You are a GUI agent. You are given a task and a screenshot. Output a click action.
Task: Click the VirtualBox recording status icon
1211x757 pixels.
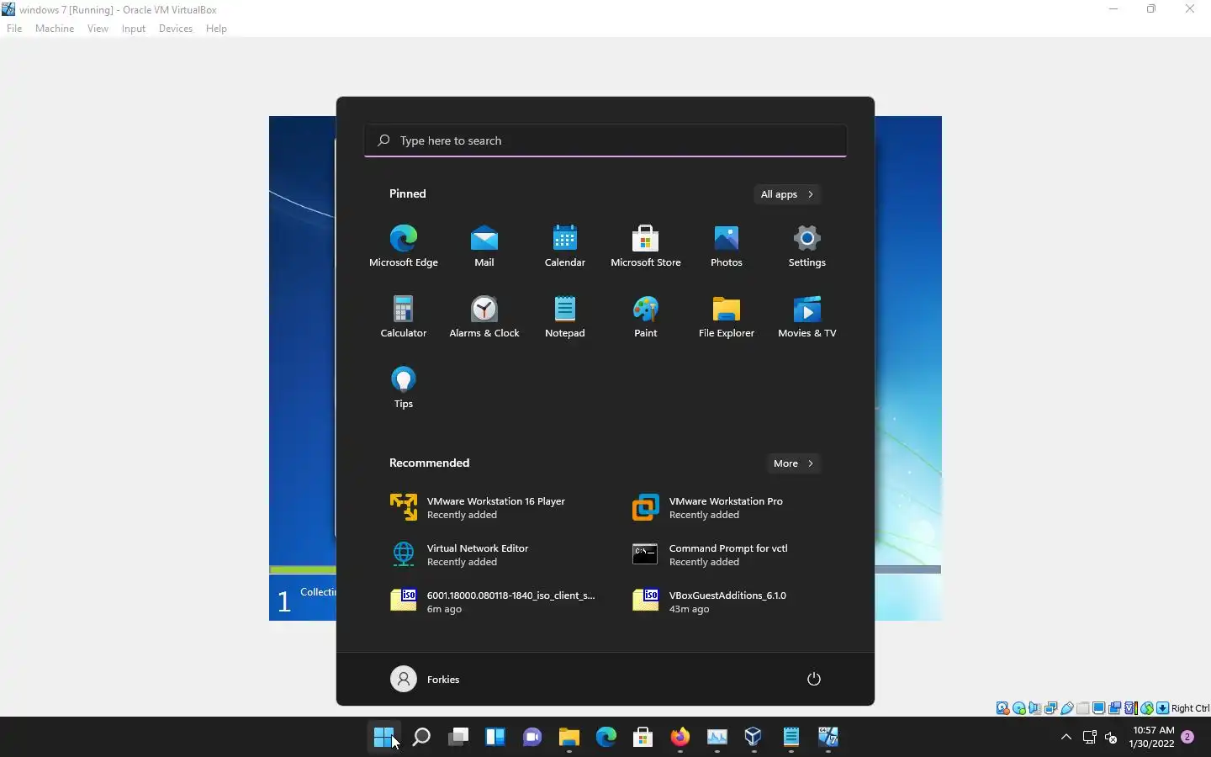click(1115, 708)
